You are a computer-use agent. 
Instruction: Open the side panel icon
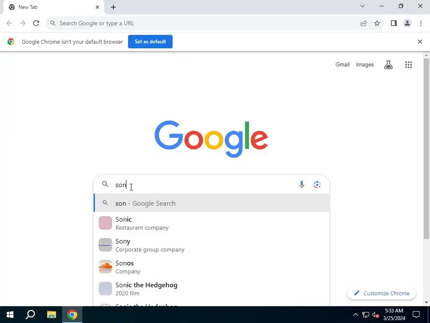(x=394, y=24)
